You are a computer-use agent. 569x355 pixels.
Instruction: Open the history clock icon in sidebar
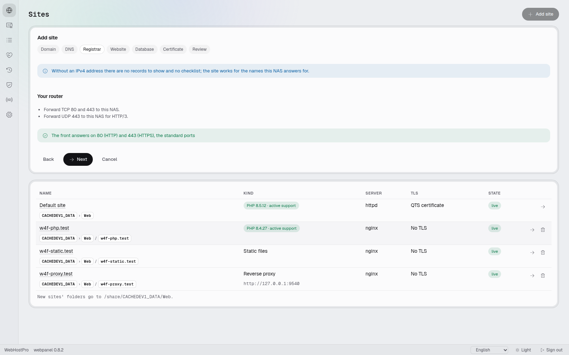coord(9,70)
